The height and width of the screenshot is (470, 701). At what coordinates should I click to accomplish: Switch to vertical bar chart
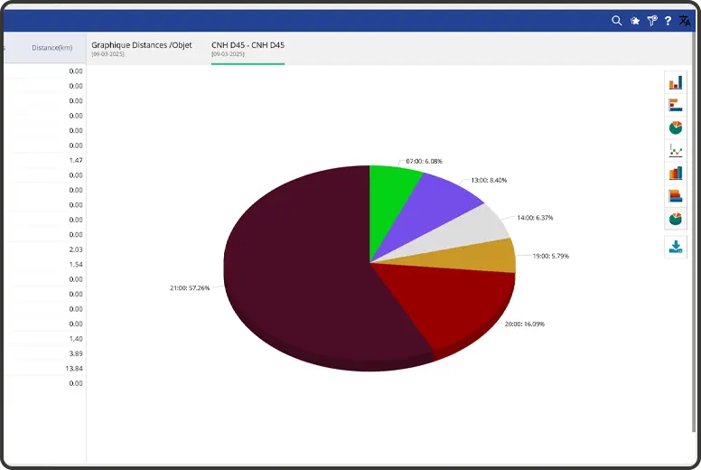pyautogui.click(x=676, y=83)
